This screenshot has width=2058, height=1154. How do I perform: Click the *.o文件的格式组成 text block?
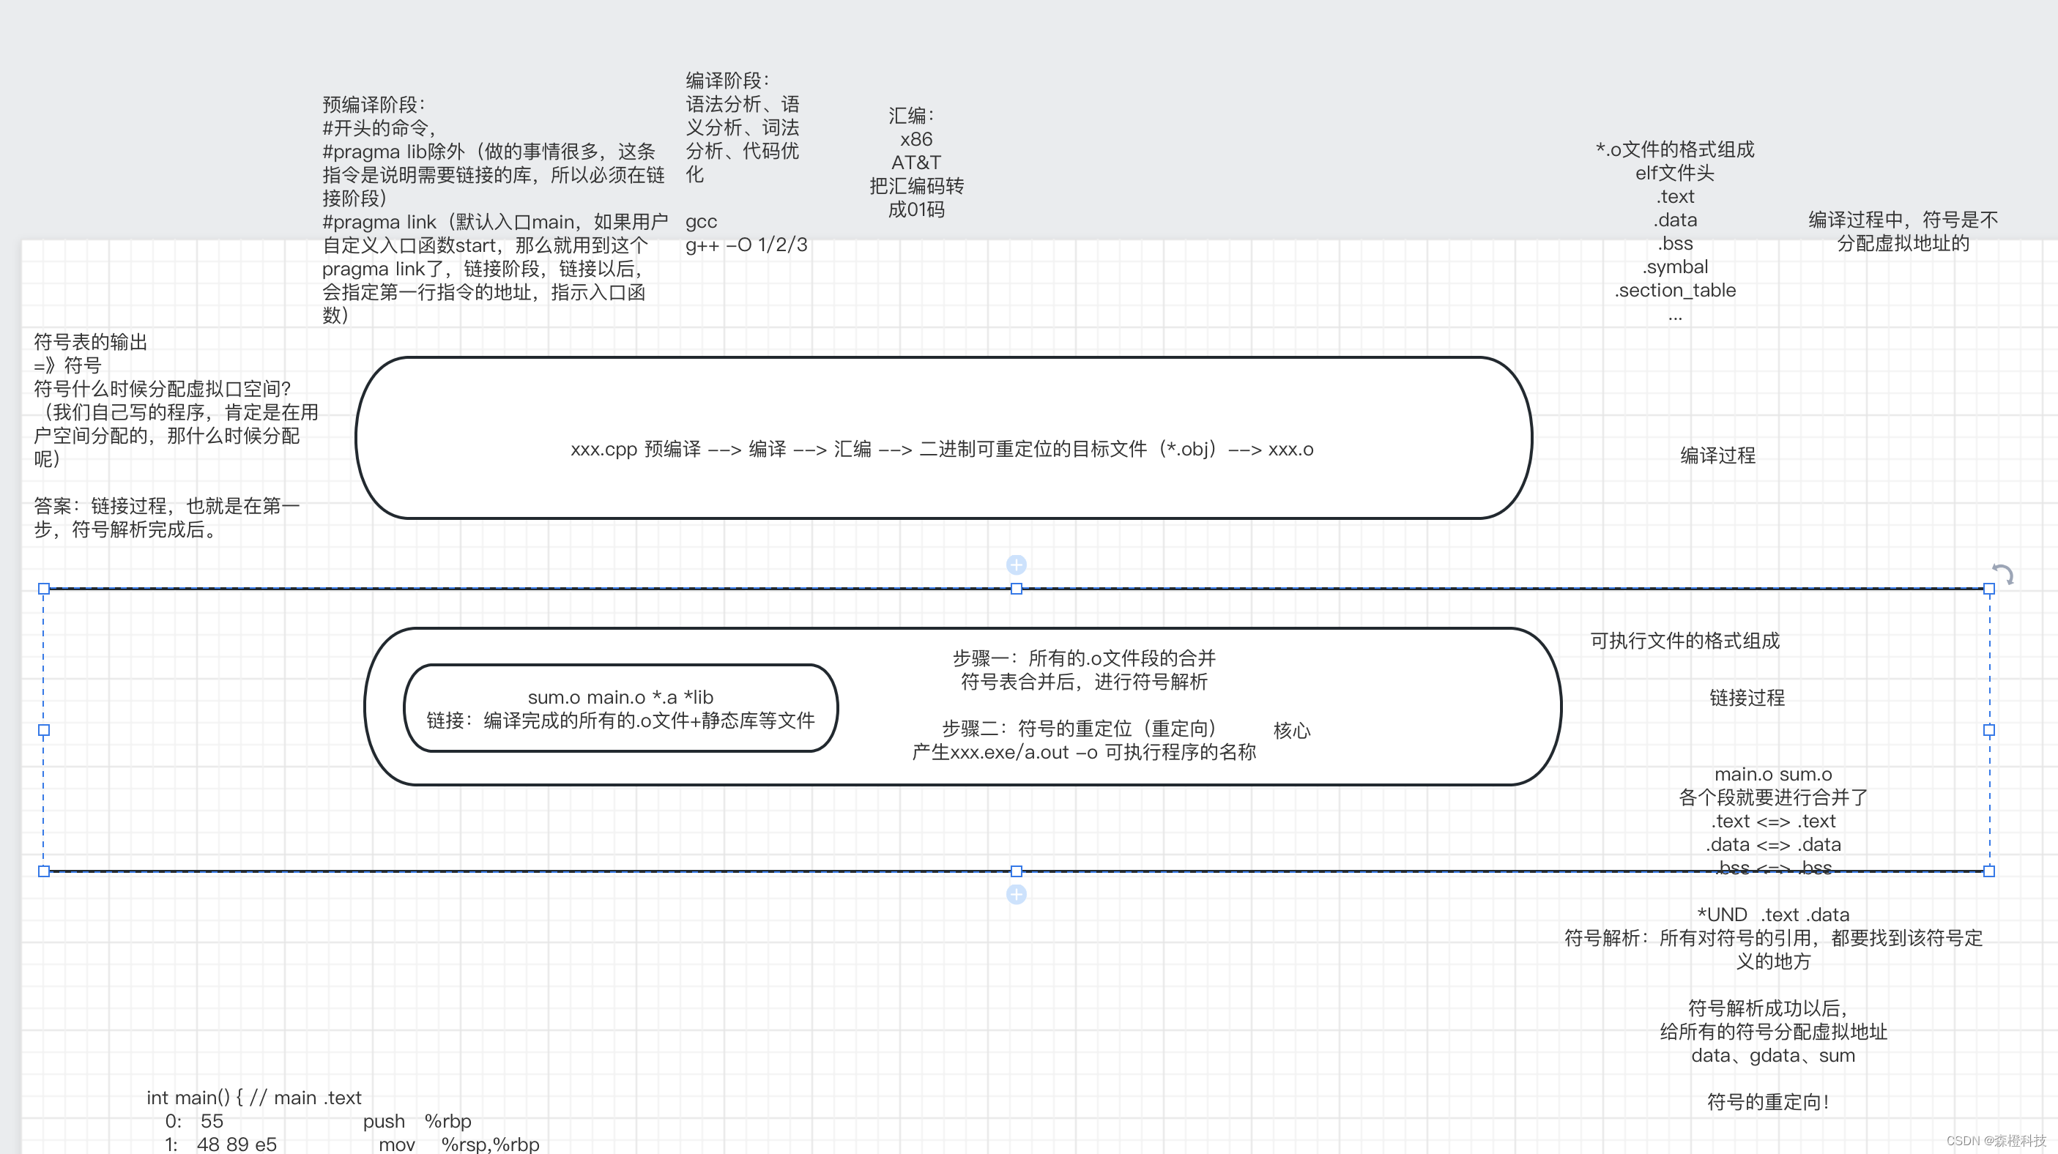point(1674,231)
